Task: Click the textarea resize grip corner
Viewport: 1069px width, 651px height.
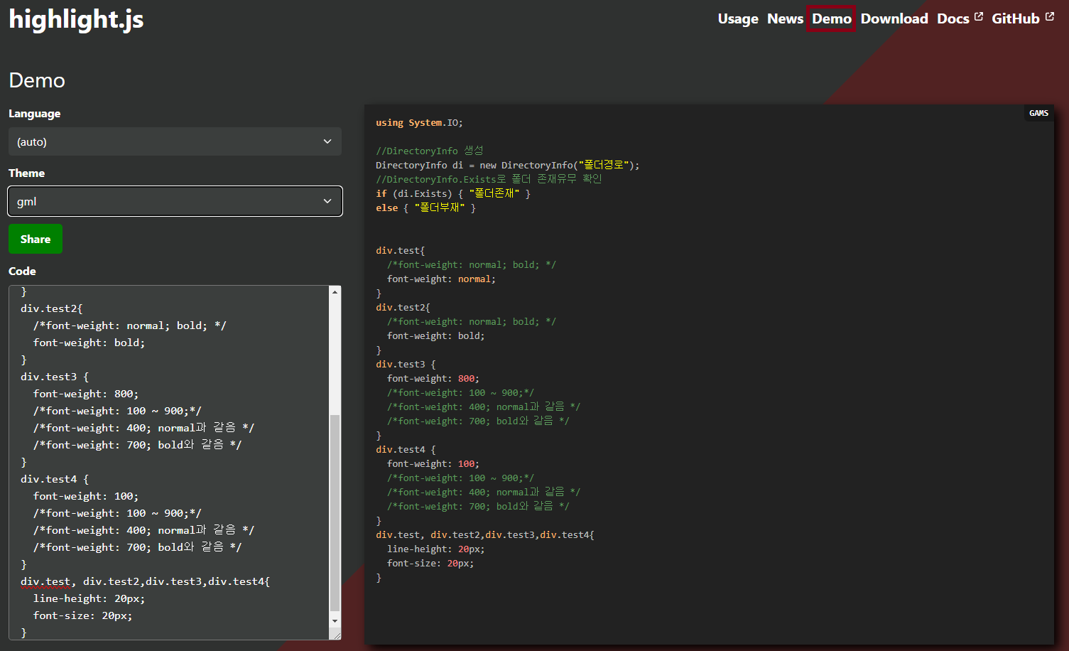Action: coord(336,635)
